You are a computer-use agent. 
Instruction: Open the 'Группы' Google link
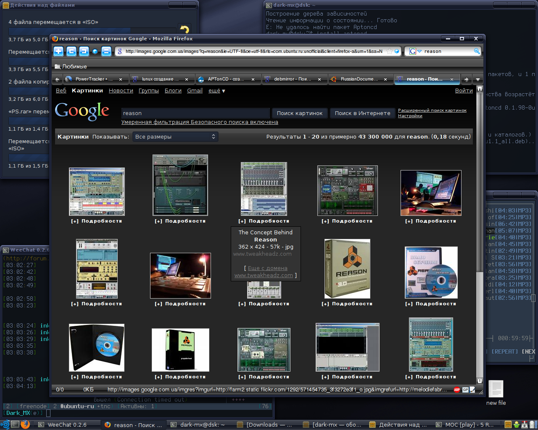(149, 91)
